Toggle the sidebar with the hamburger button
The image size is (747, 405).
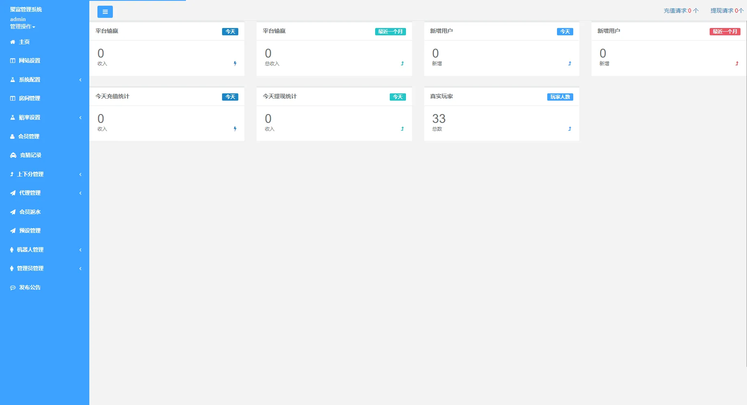coord(105,12)
